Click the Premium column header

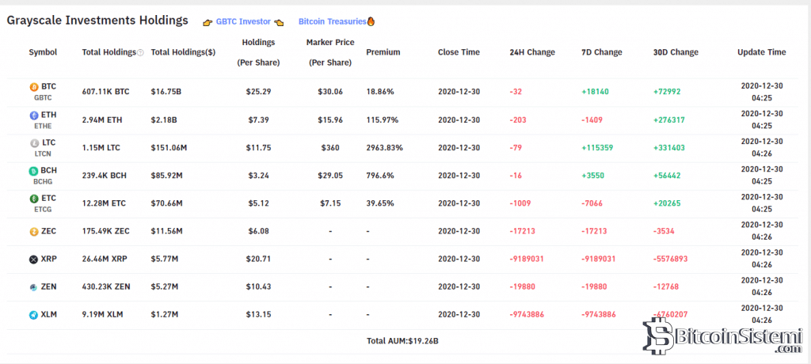tap(383, 52)
